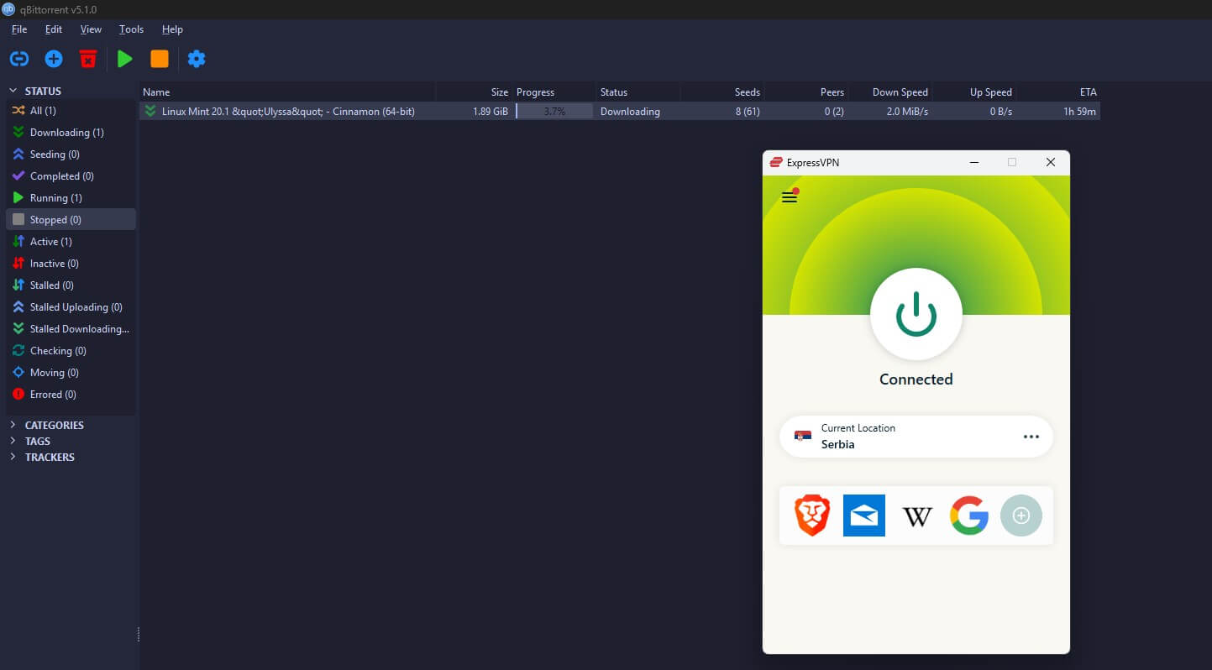
Task: Open the View menu
Action: 91,29
